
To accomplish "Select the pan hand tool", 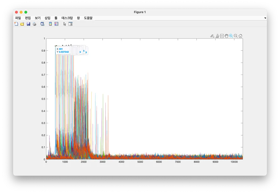I will coord(226,36).
